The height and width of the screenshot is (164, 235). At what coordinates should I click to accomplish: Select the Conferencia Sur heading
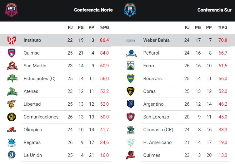tap(214, 10)
